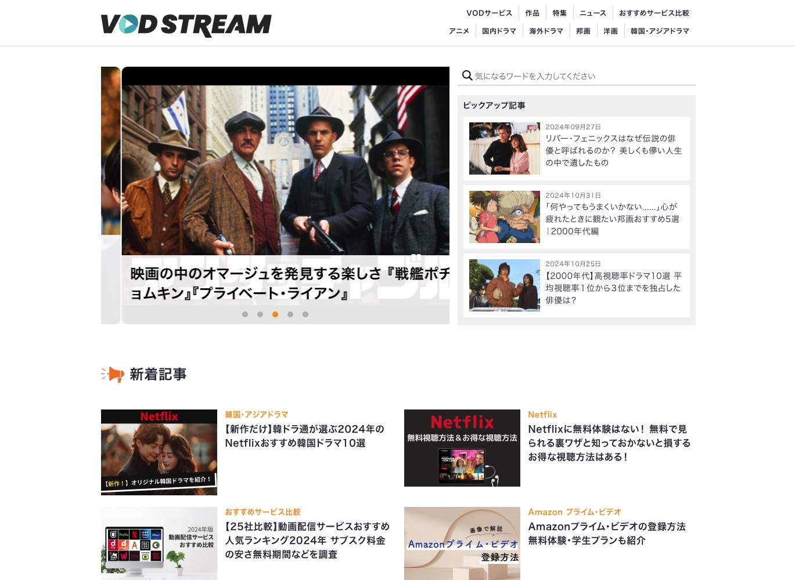Switch to the 洋画 category
The image size is (795, 580).
610,31
